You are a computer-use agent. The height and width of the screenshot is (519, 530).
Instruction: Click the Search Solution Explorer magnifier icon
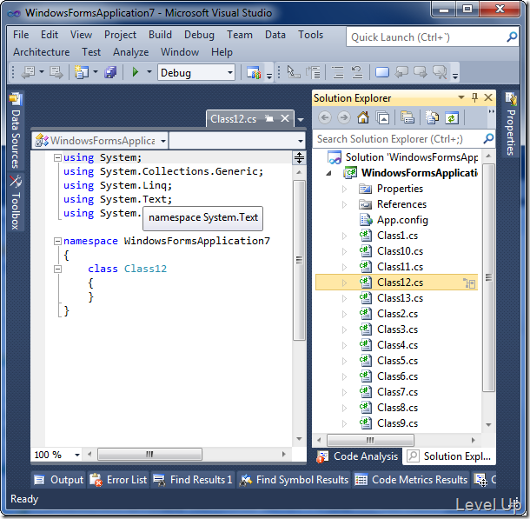coord(488,138)
